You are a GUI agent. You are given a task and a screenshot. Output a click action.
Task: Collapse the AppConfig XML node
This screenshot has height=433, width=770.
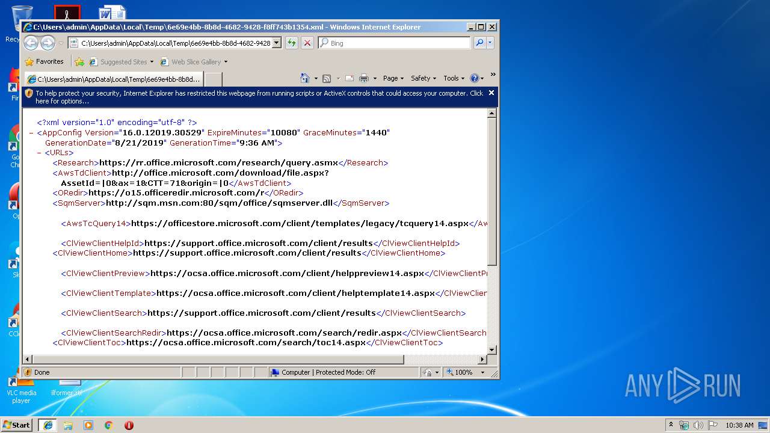tap(31, 132)
